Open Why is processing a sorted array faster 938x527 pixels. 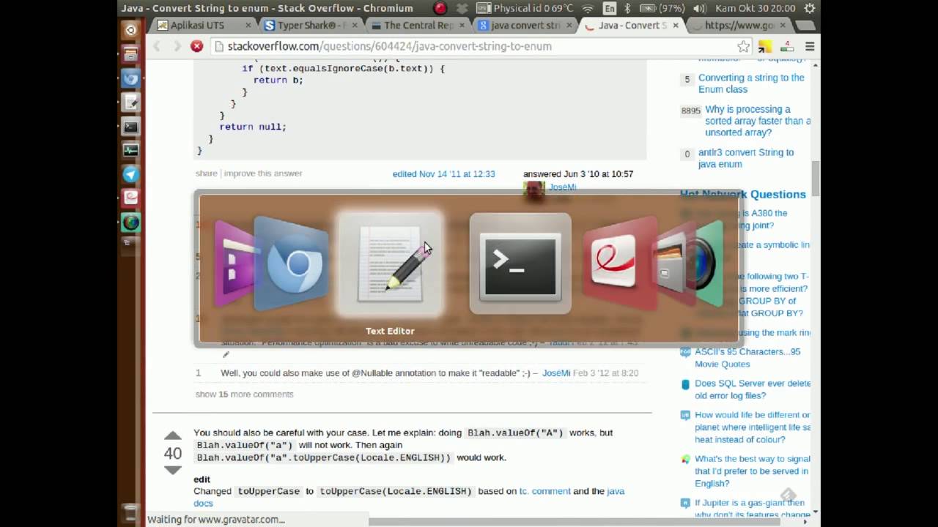(x=758, y=121)
